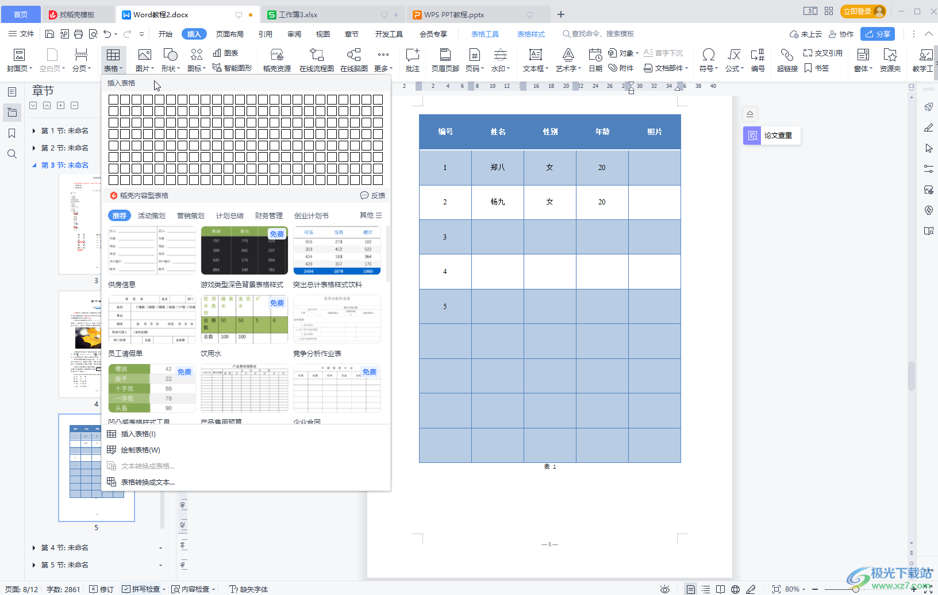Select 活动策划 template category

click(x=152, y=215)
